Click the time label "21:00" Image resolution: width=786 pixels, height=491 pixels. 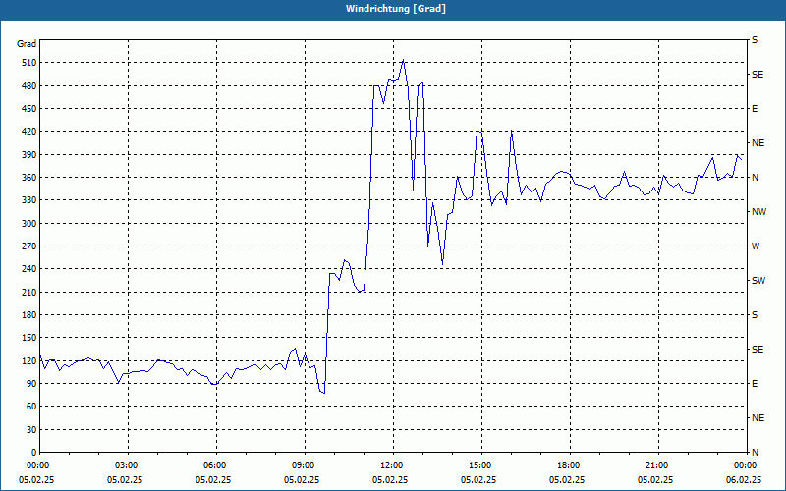pos(655,465)
